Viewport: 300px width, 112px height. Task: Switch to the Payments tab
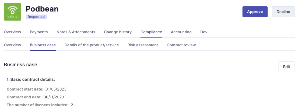[x=39, y=32]
